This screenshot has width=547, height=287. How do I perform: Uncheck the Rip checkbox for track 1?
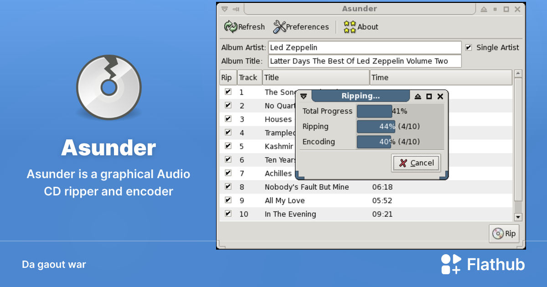tap(228, 92)
